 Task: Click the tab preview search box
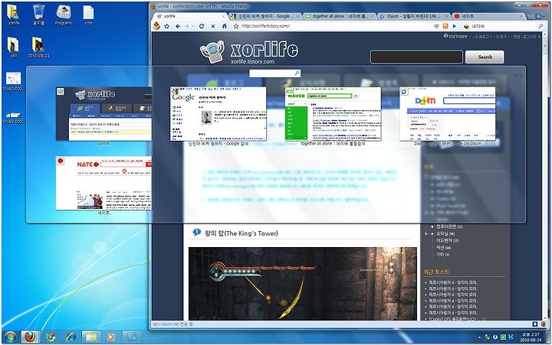coord(274,73)
